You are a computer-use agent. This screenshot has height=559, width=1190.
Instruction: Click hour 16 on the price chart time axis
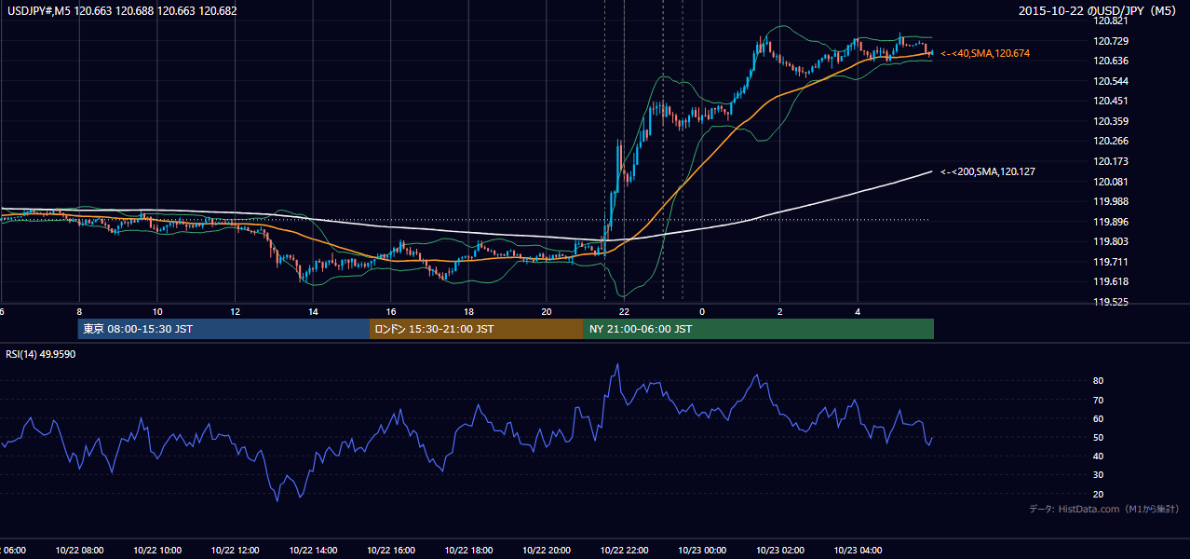(x=391, y=311)
